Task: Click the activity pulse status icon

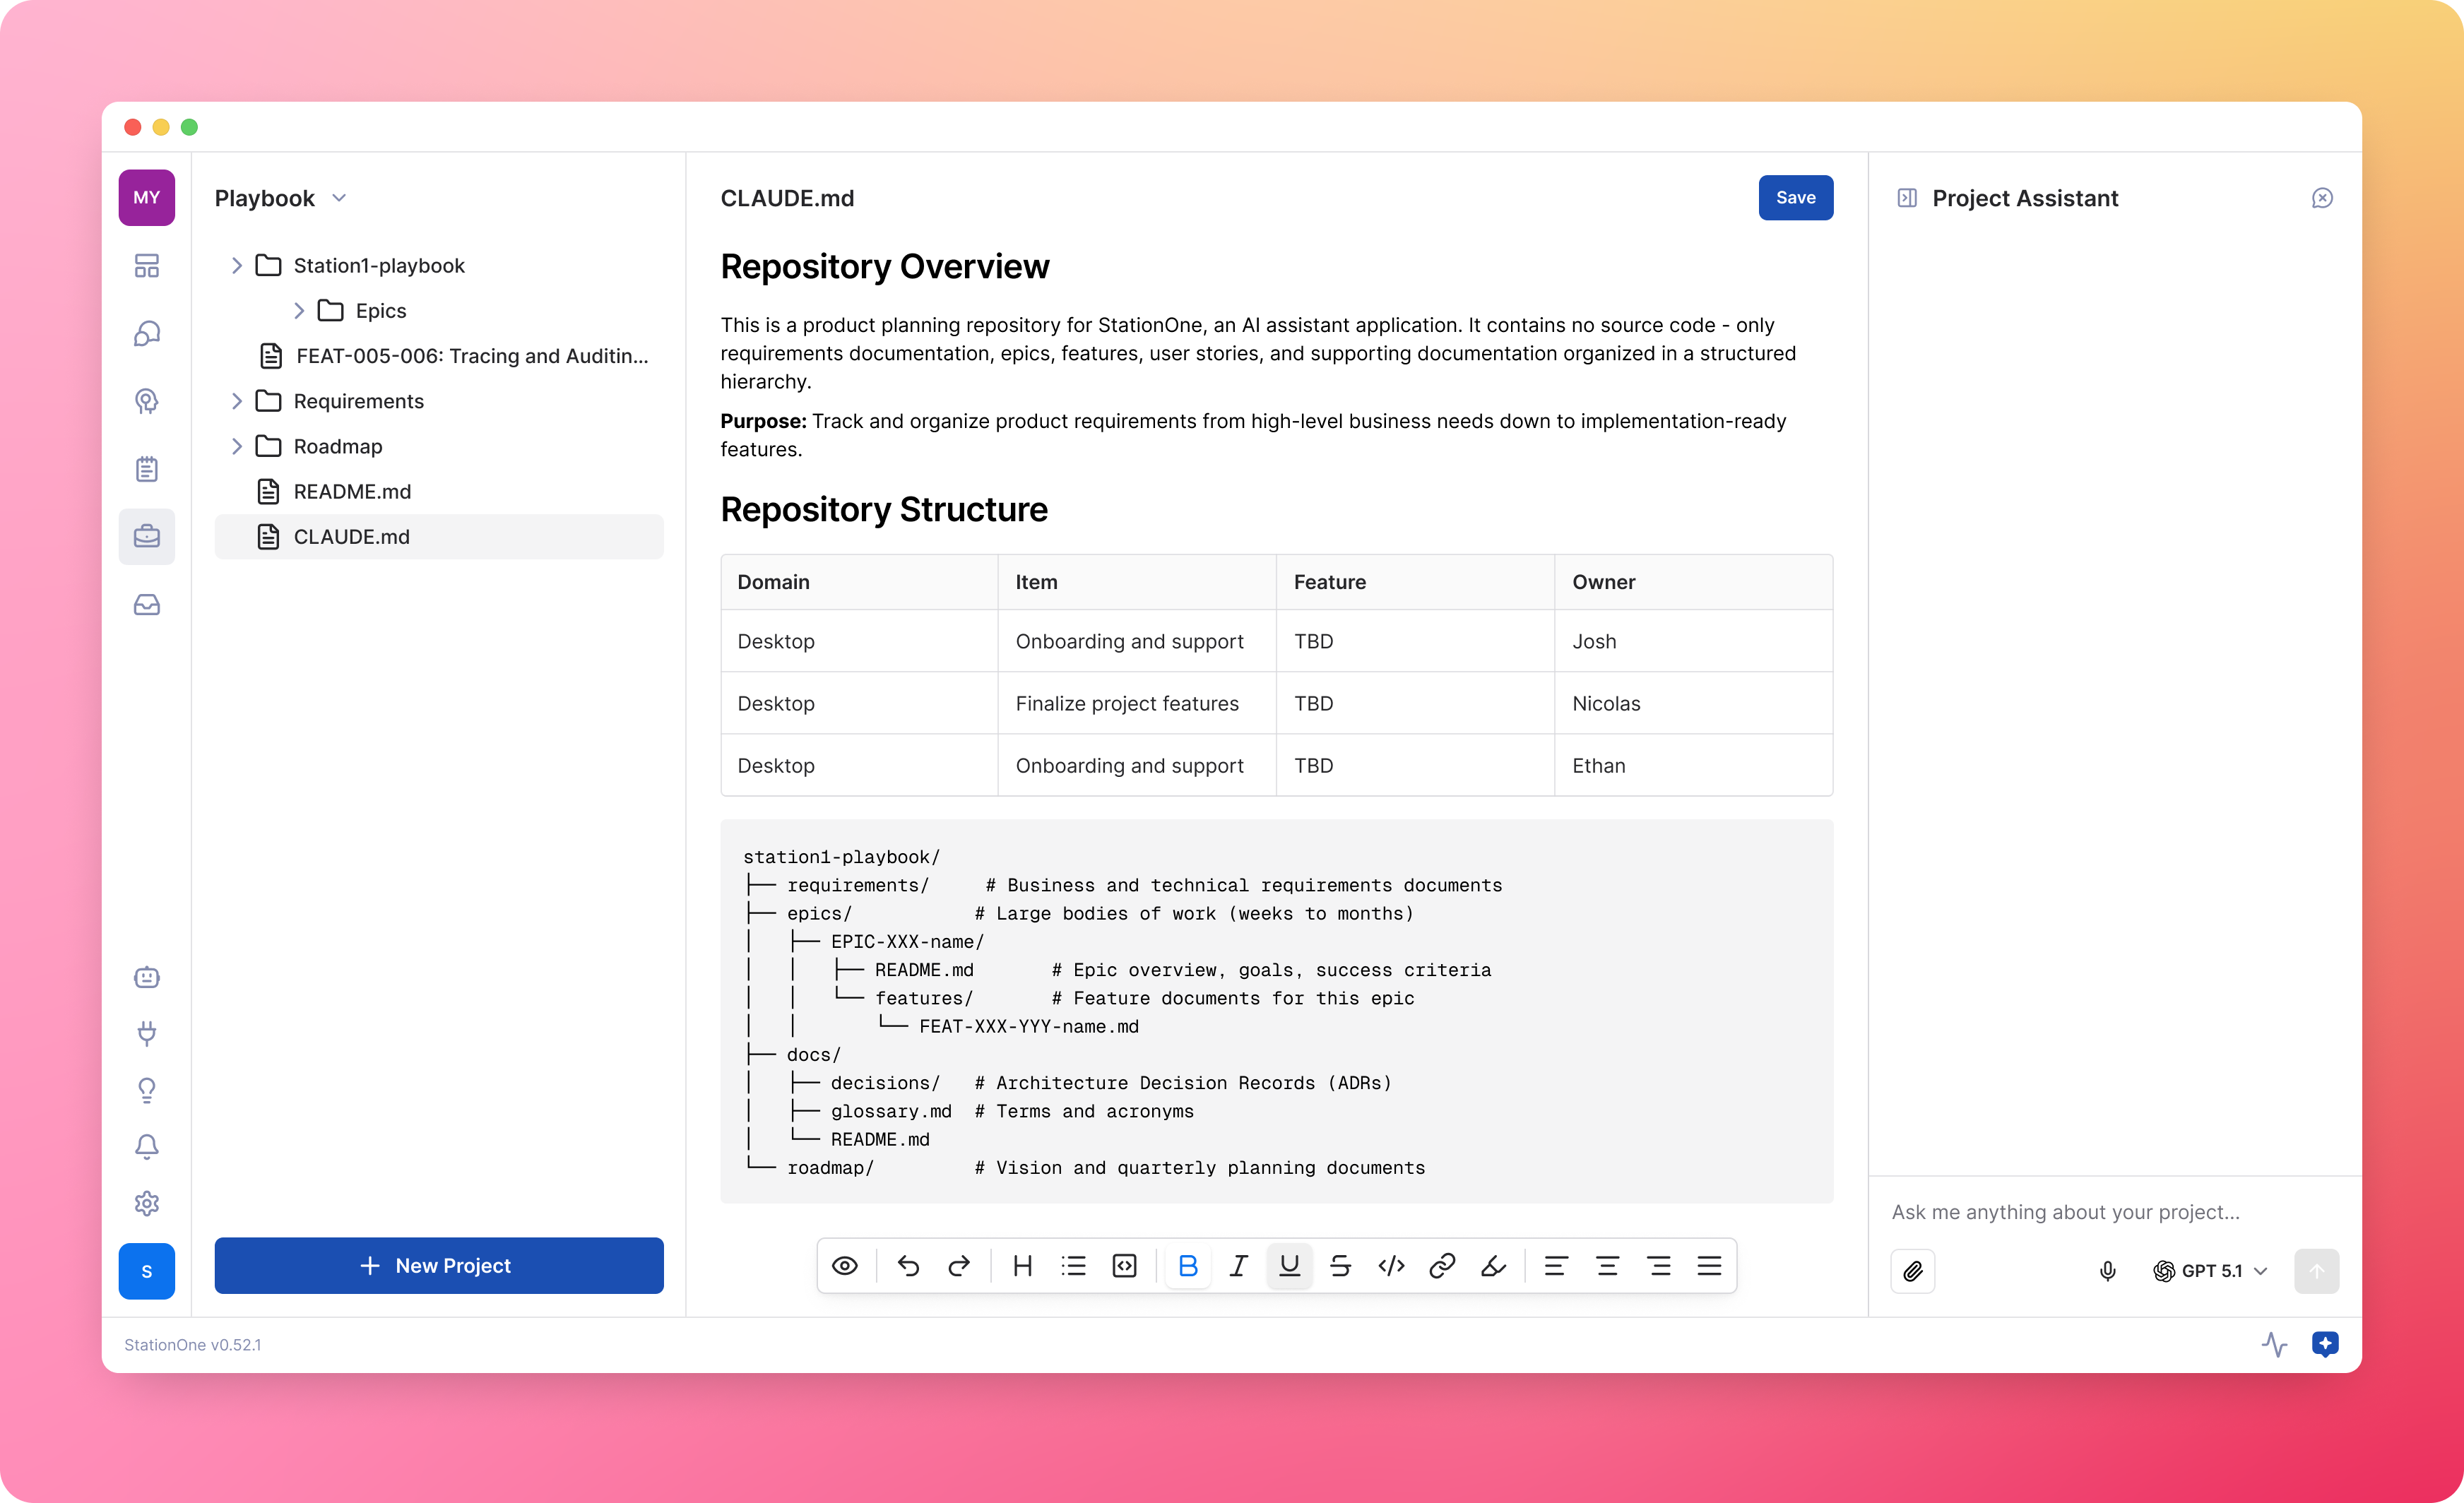Action: click(x=2274, y=1344)
